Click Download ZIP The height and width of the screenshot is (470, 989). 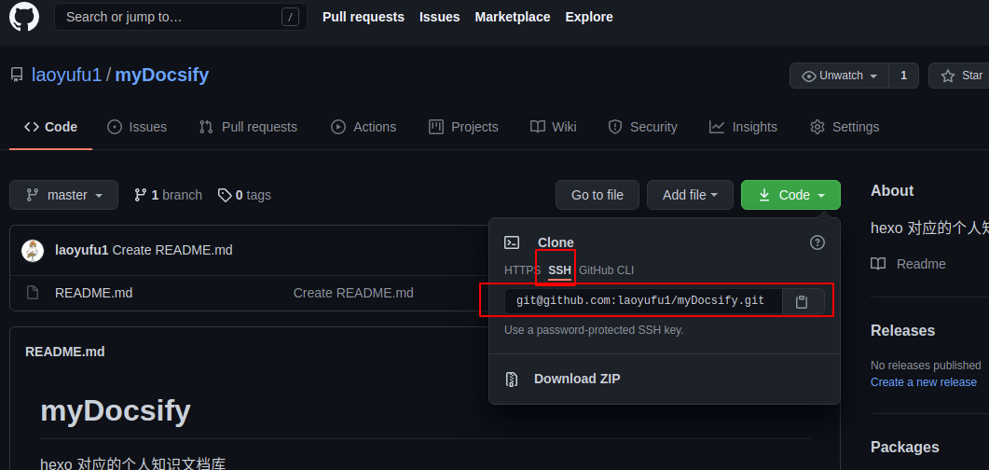[577, 379]
